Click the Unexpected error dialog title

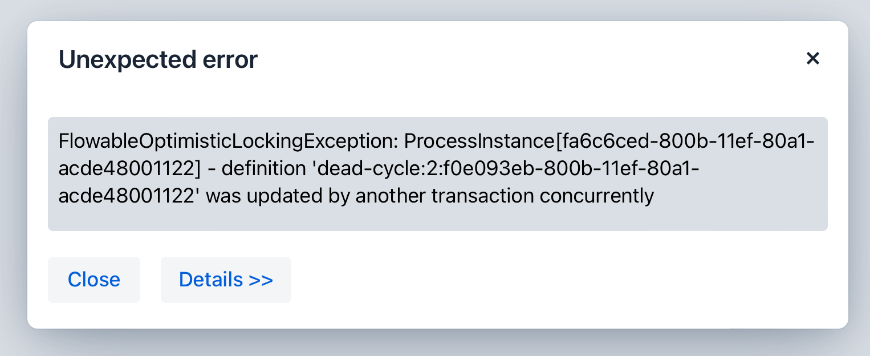coord(158,59)
